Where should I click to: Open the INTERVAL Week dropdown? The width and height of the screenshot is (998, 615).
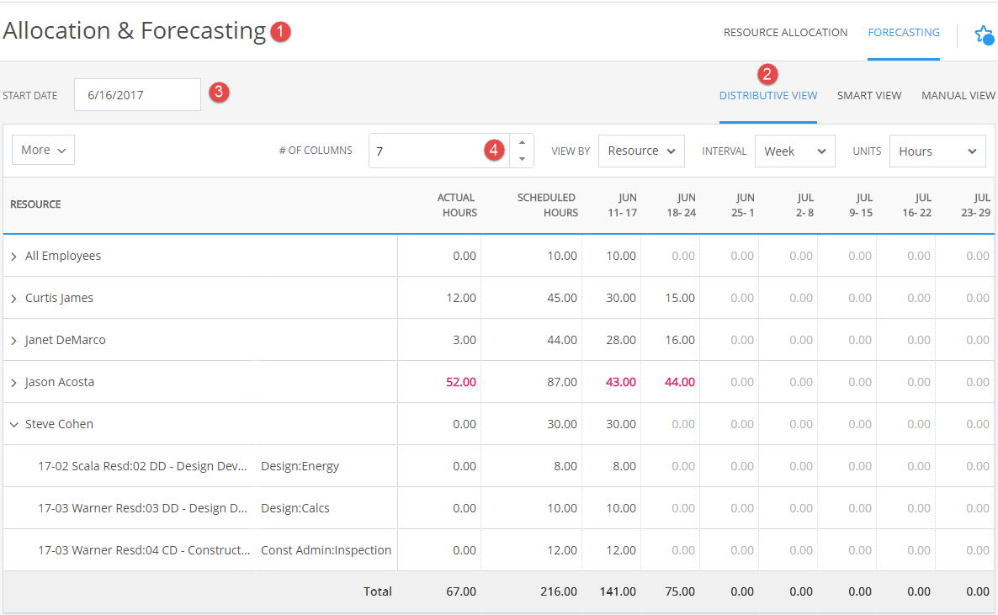click(794, 151)
